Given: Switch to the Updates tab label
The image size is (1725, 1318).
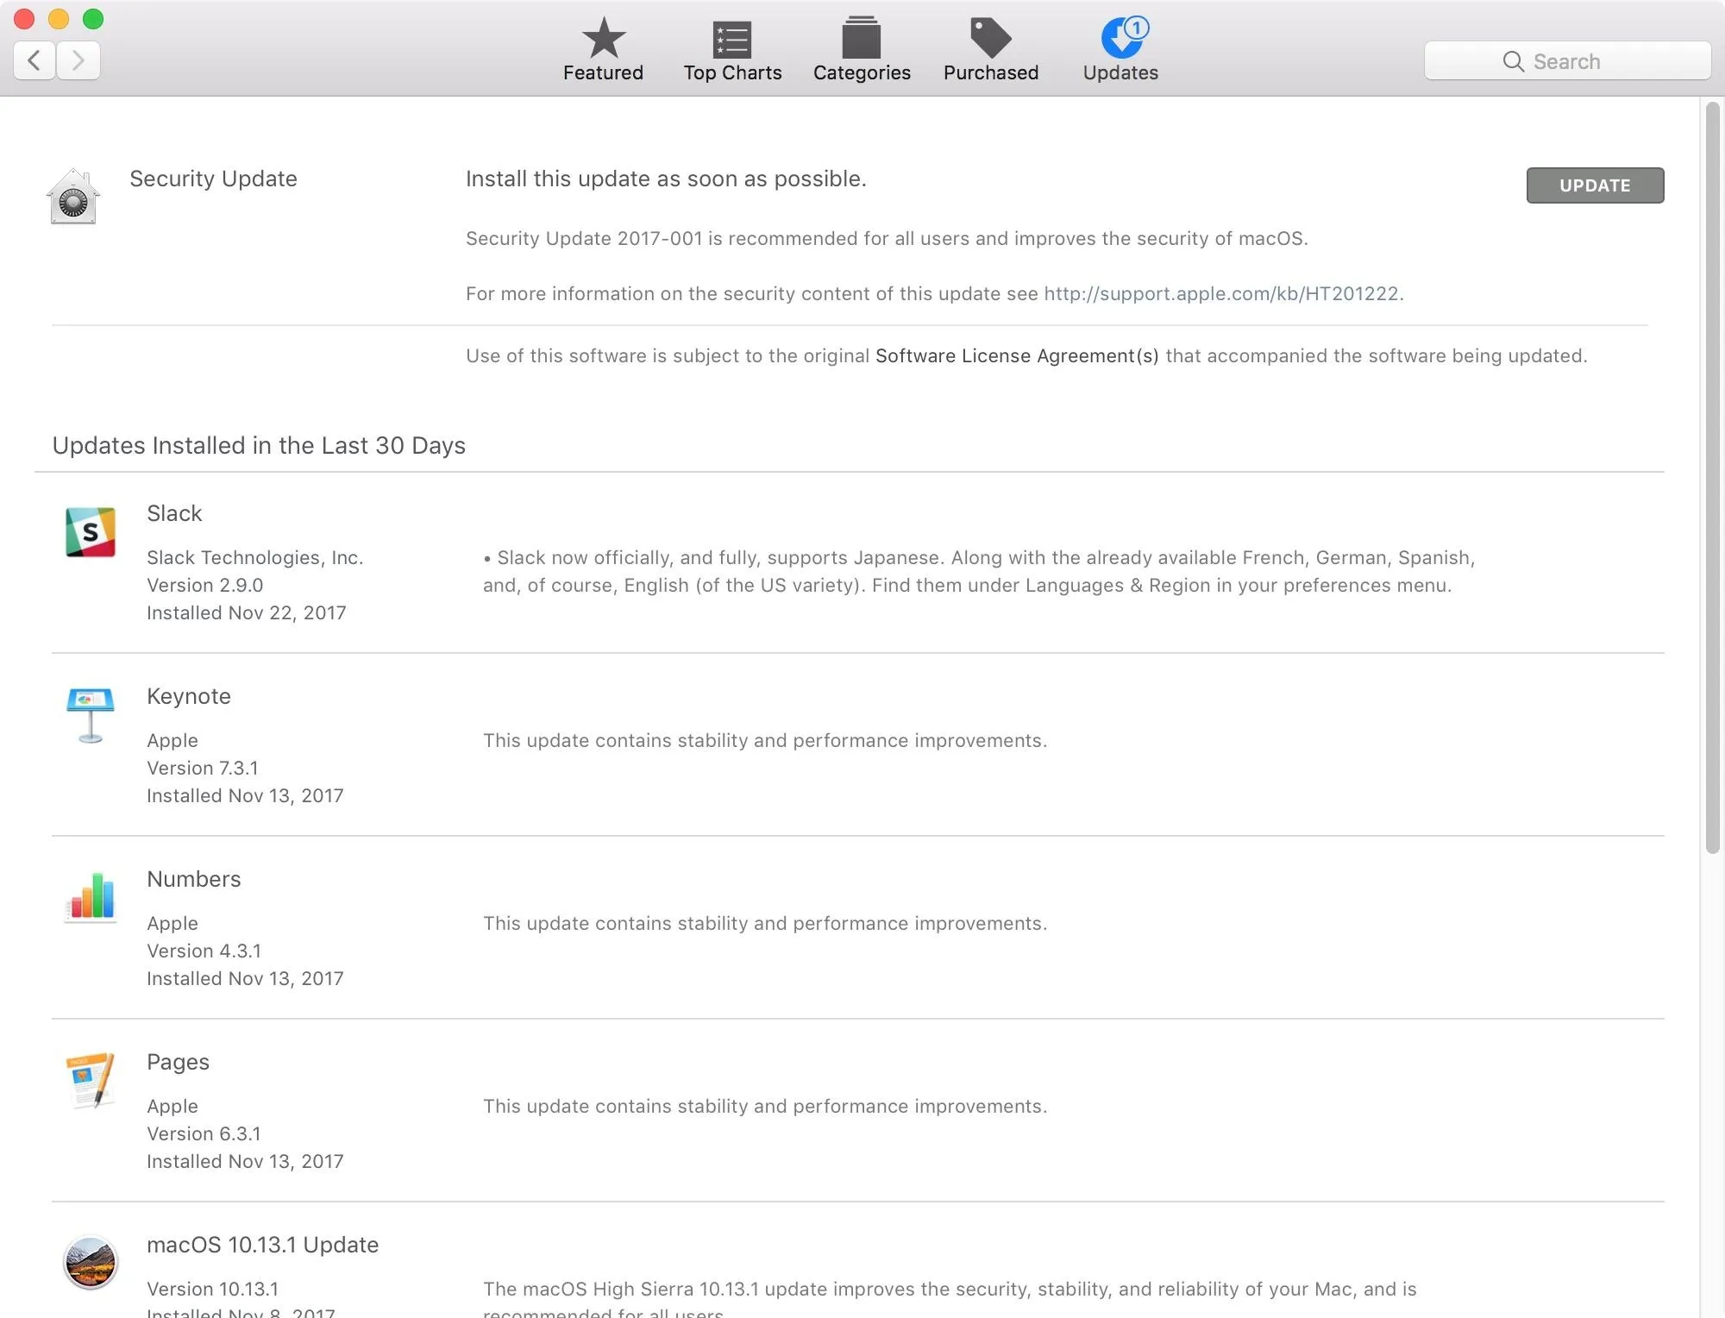Looking at the screenshot, I should (1120, 72).
